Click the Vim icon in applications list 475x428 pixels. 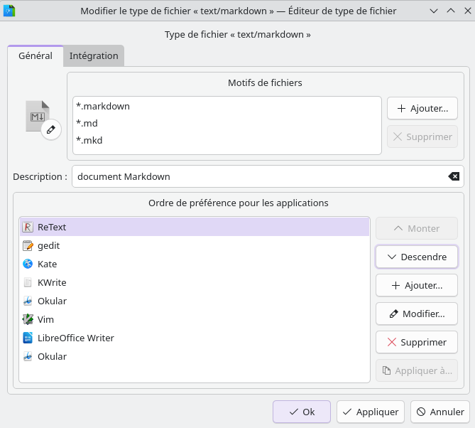(x=28, y=319)
